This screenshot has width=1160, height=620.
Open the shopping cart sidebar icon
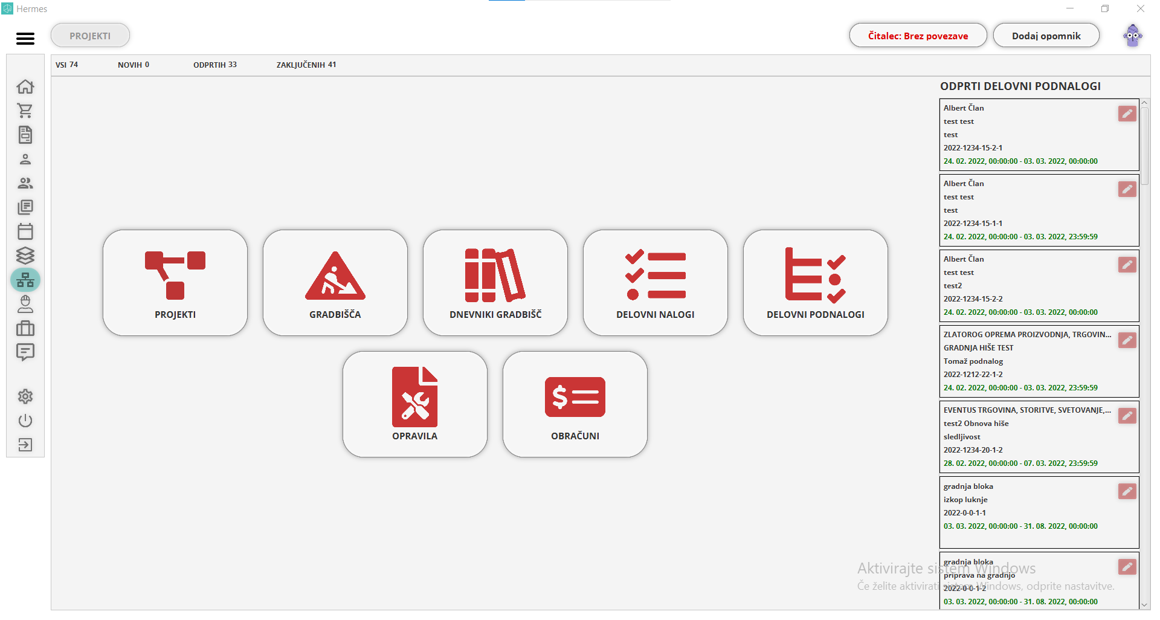tap(25, 111)
